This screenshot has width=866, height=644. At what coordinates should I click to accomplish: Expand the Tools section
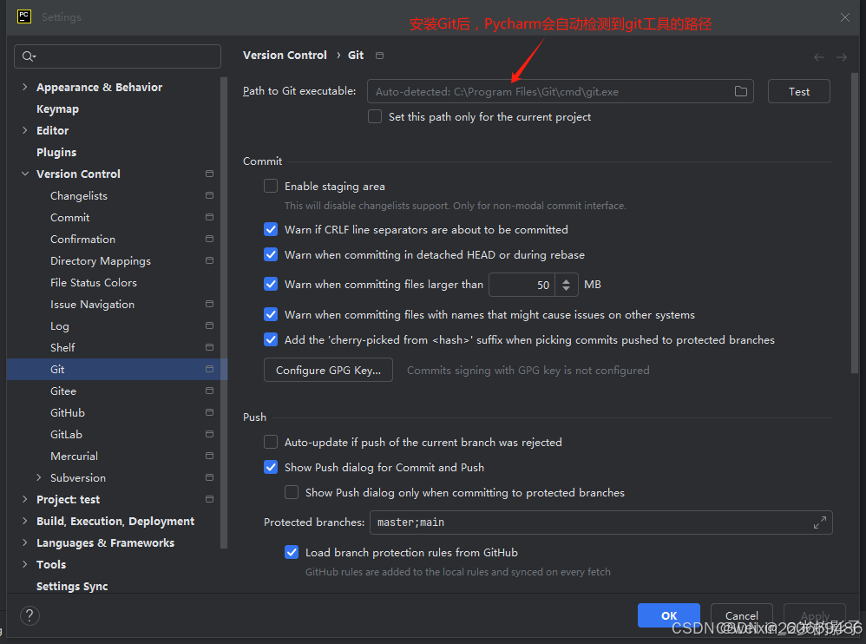tap(25, 564)
